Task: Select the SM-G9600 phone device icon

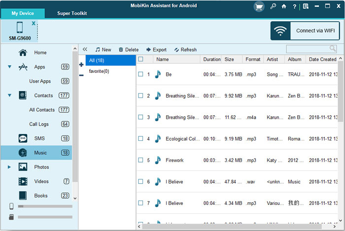Action: coord(20,28)
